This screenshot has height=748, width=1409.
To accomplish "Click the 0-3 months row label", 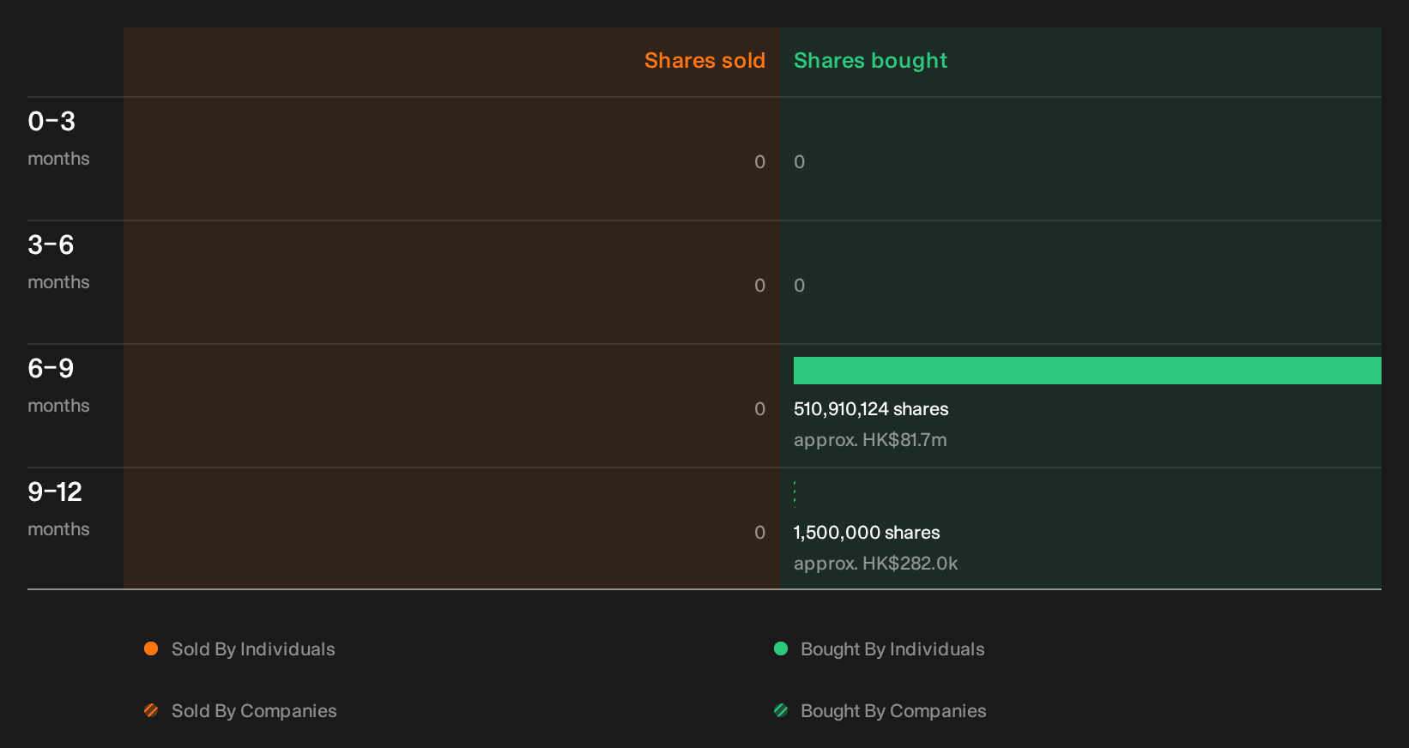I will tap(58, 138).
